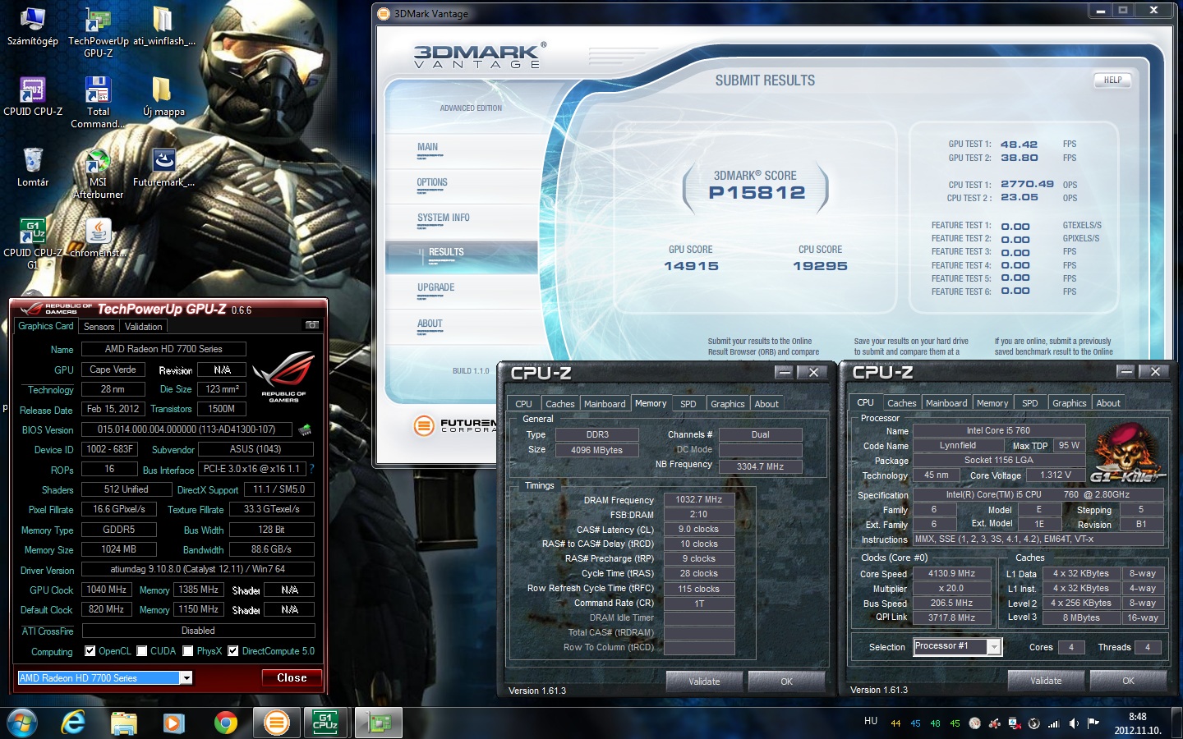Open Total Commander desktop shortcut

(x=98, y=103)
